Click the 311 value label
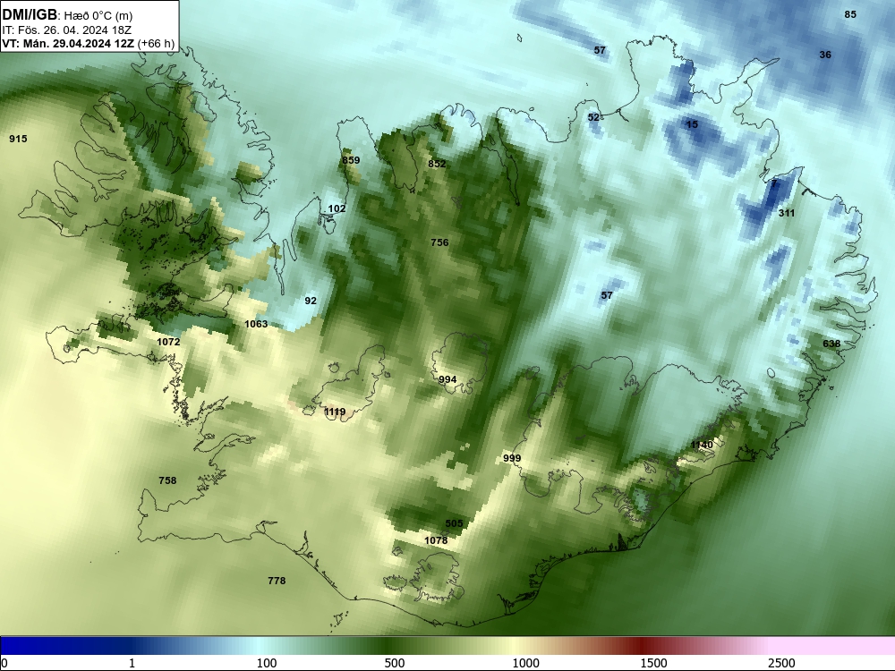895x671 pixels. [x=787, y=213]
